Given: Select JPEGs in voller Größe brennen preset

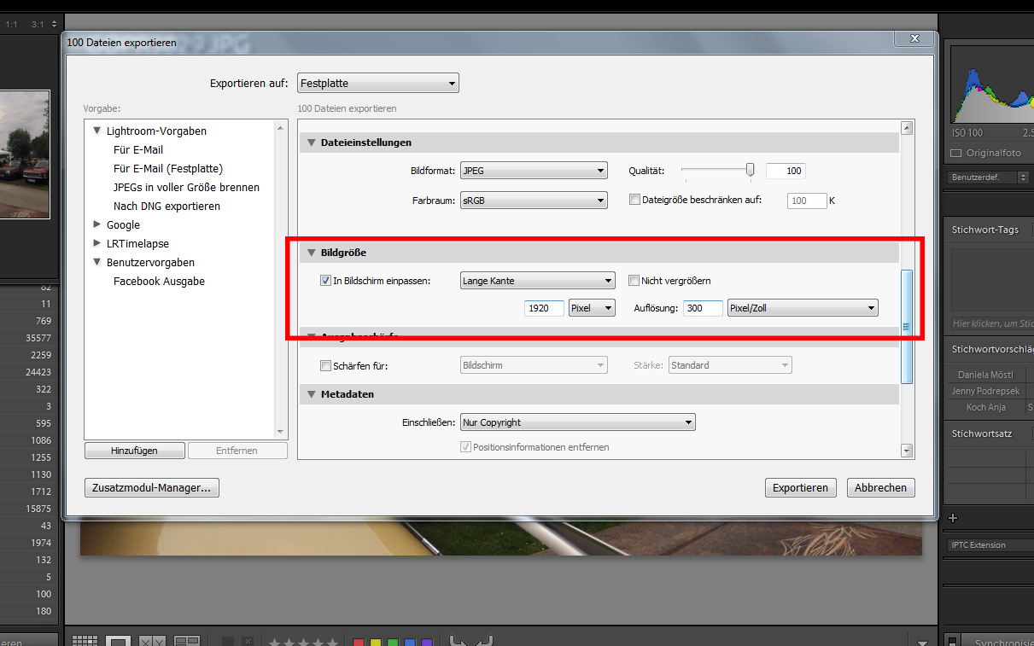Looking at the screenshot, I should (x=186, y=187).
